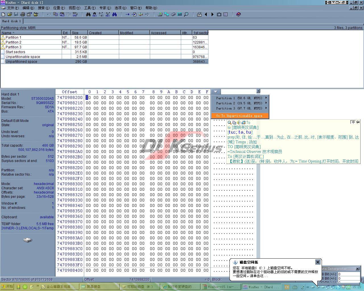Open the 工具 (Tools) menu

click(x=90, y=8)
